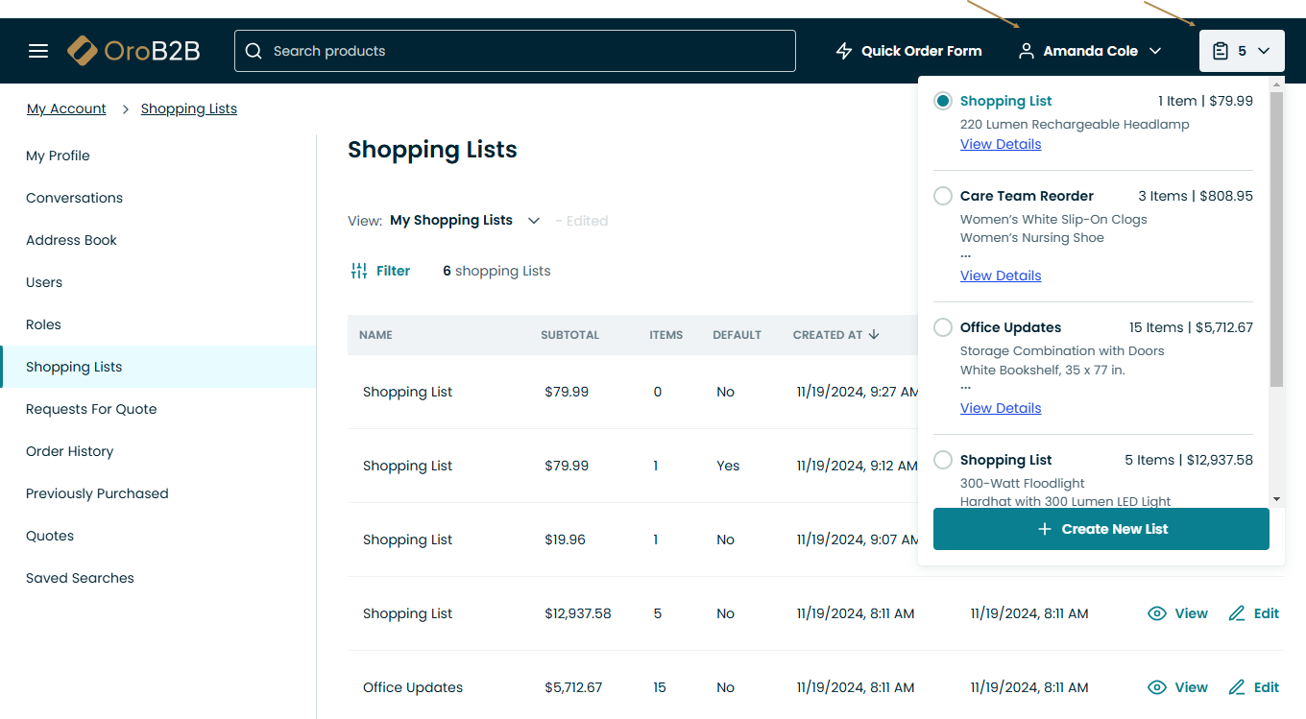Click the shopping list clipboard icon
The height and width of the screenshot is (719, 1306).
[x=1221, y=51]
